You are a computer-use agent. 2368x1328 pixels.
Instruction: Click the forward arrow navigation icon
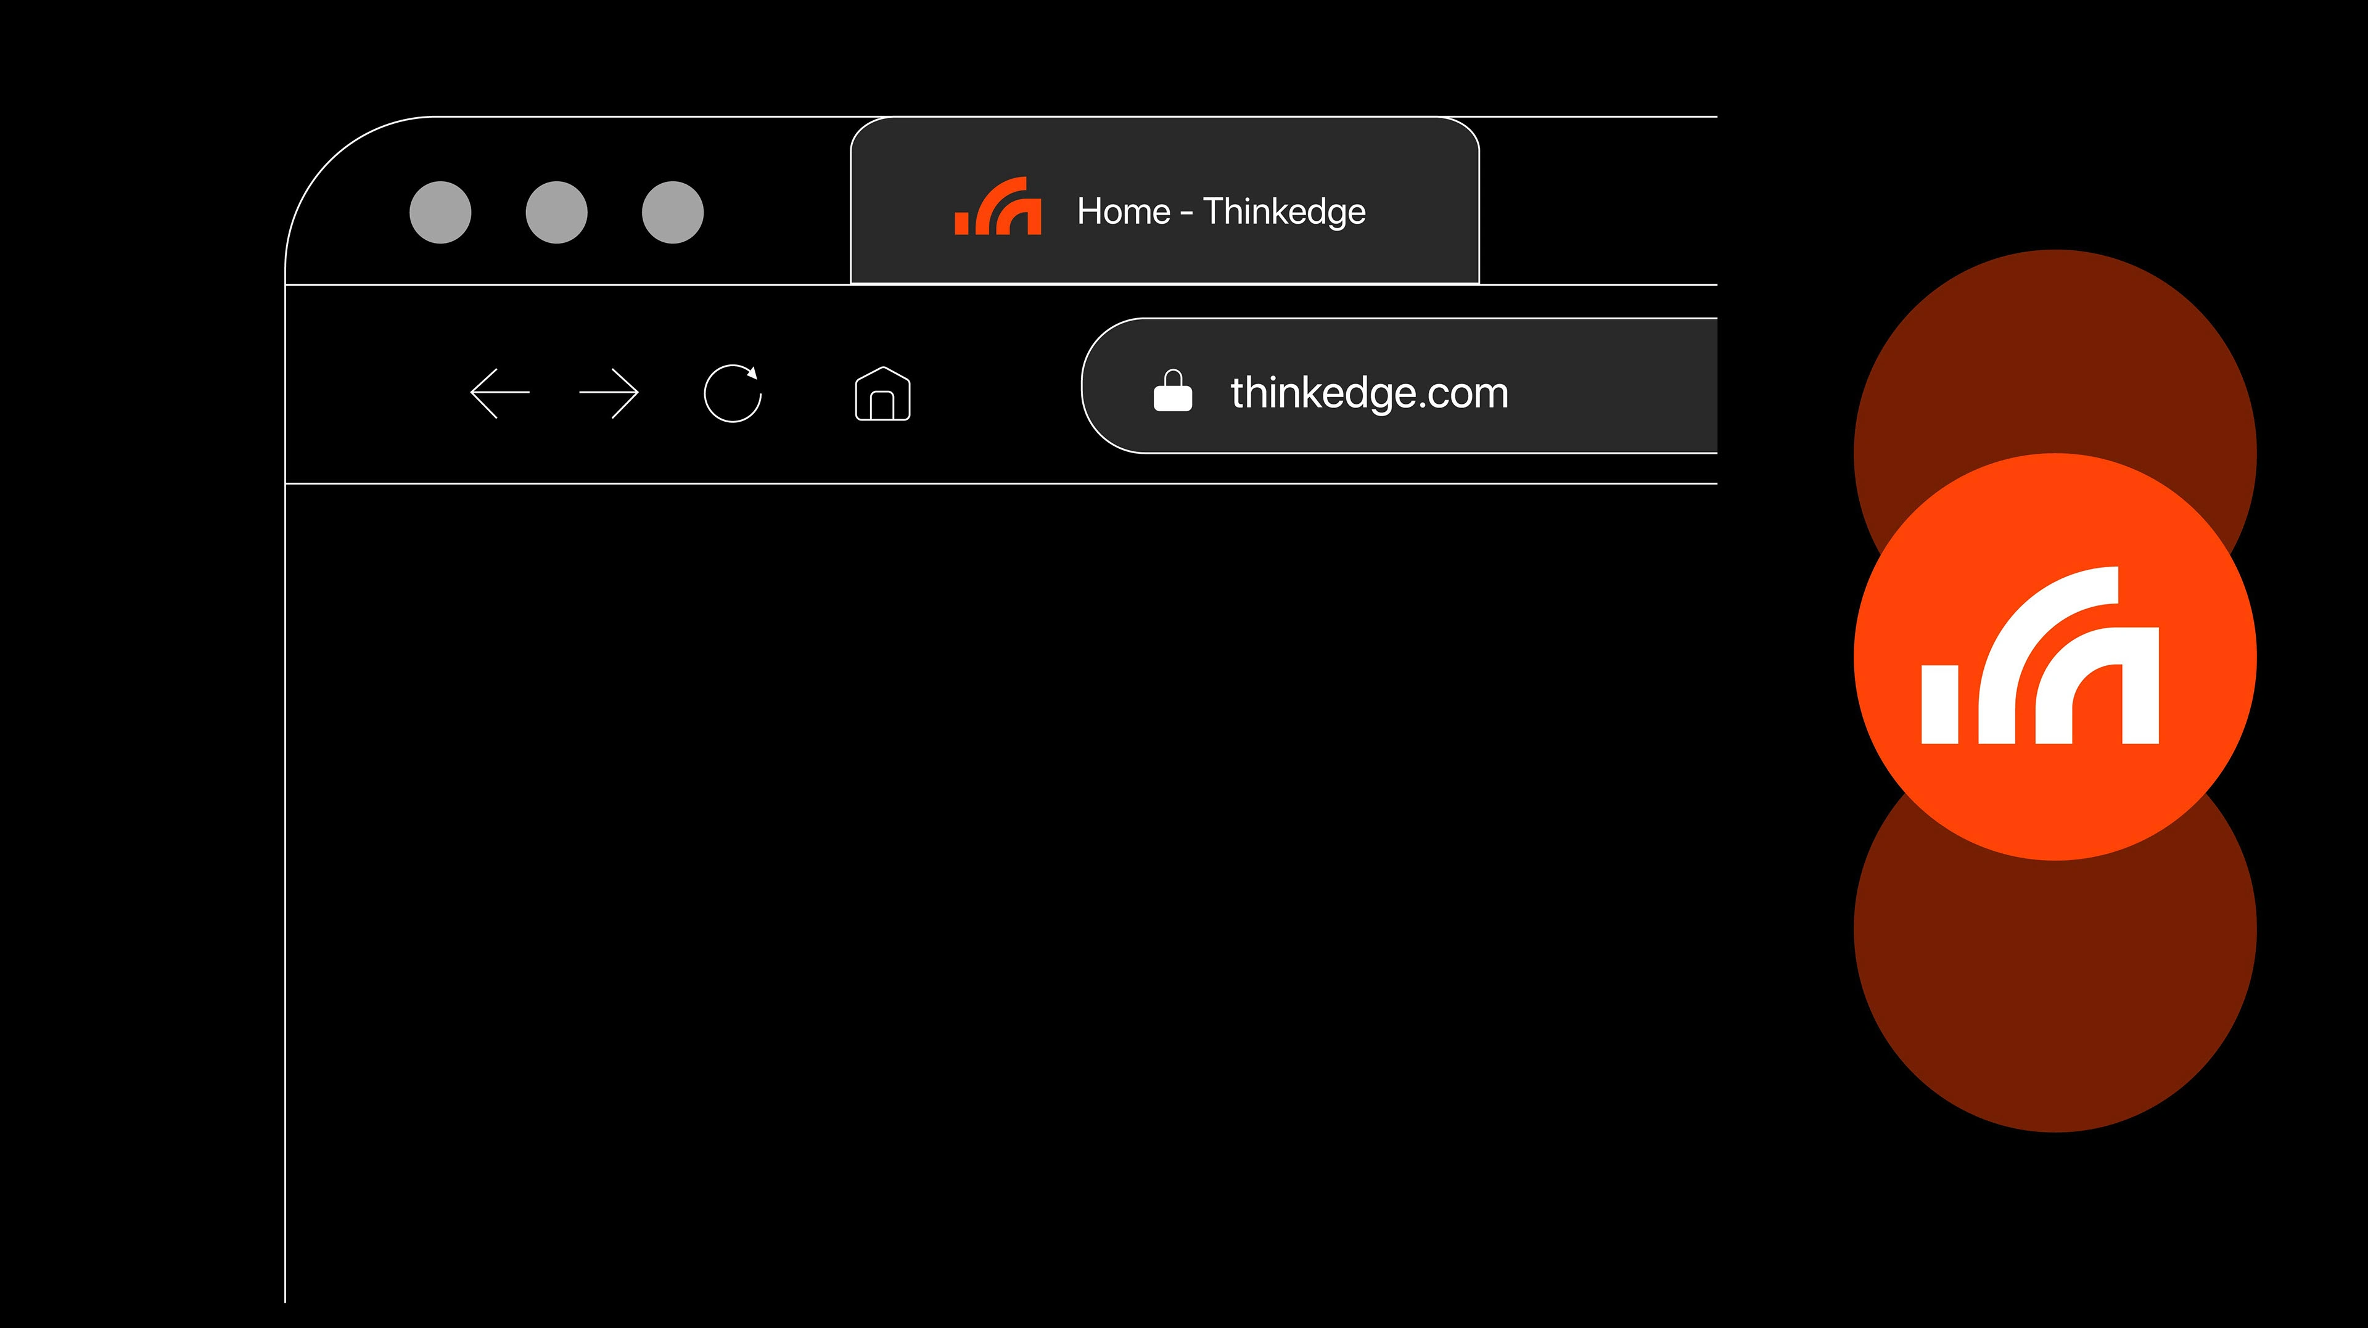pos(609,393)
